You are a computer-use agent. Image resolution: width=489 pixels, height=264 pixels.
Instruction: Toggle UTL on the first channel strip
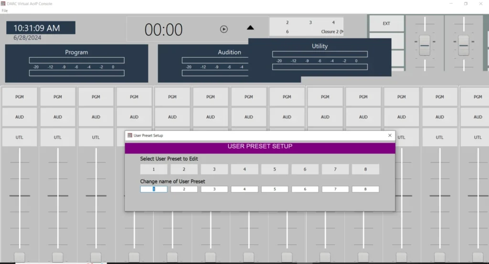(19, 137)
